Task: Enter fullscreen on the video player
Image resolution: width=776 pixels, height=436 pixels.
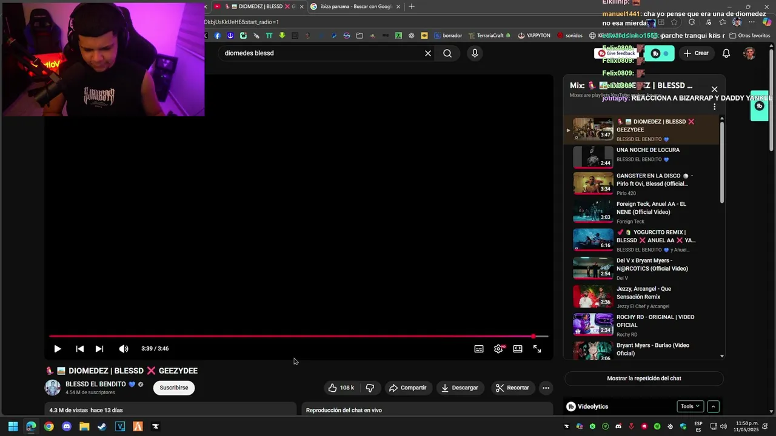Action: [x=537, y=349]
